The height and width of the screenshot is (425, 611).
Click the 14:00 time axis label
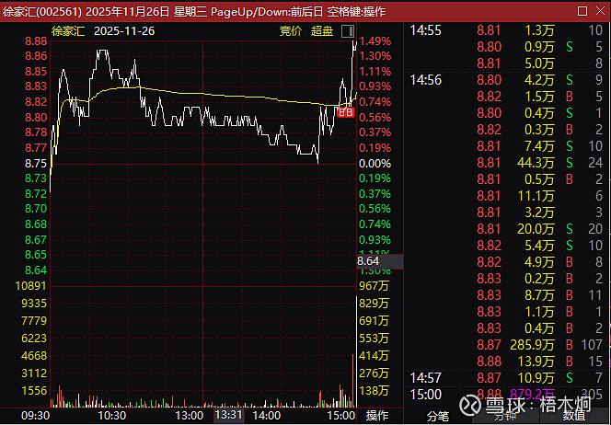pos(267,416)
